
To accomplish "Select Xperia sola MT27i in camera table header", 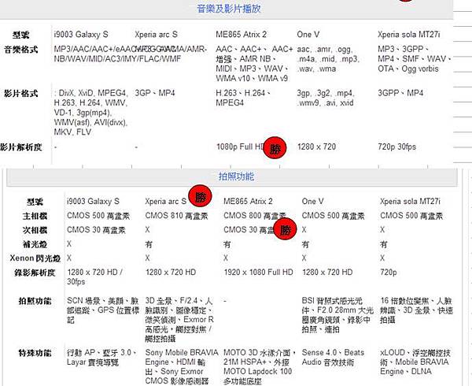I will 410,202.
